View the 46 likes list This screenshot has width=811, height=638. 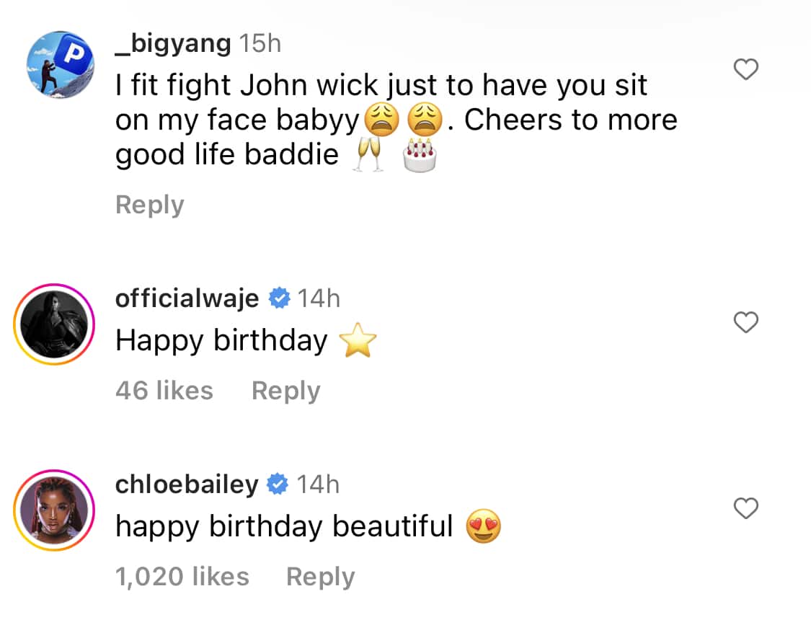pyautogui.click(x=164, y=391)
